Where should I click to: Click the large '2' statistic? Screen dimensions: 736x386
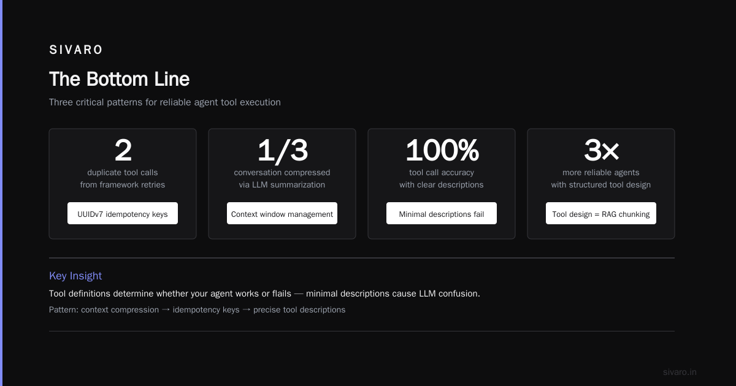pyautogui.click(x=123, y=150)
